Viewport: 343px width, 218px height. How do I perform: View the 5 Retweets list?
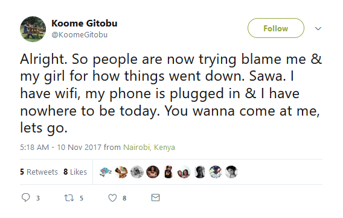[x=39, y=172]
